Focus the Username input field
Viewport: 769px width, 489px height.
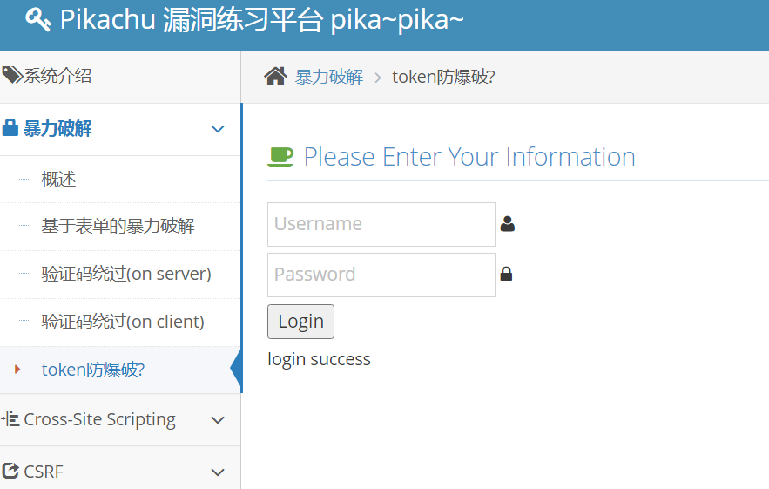[x=381, y=225]
